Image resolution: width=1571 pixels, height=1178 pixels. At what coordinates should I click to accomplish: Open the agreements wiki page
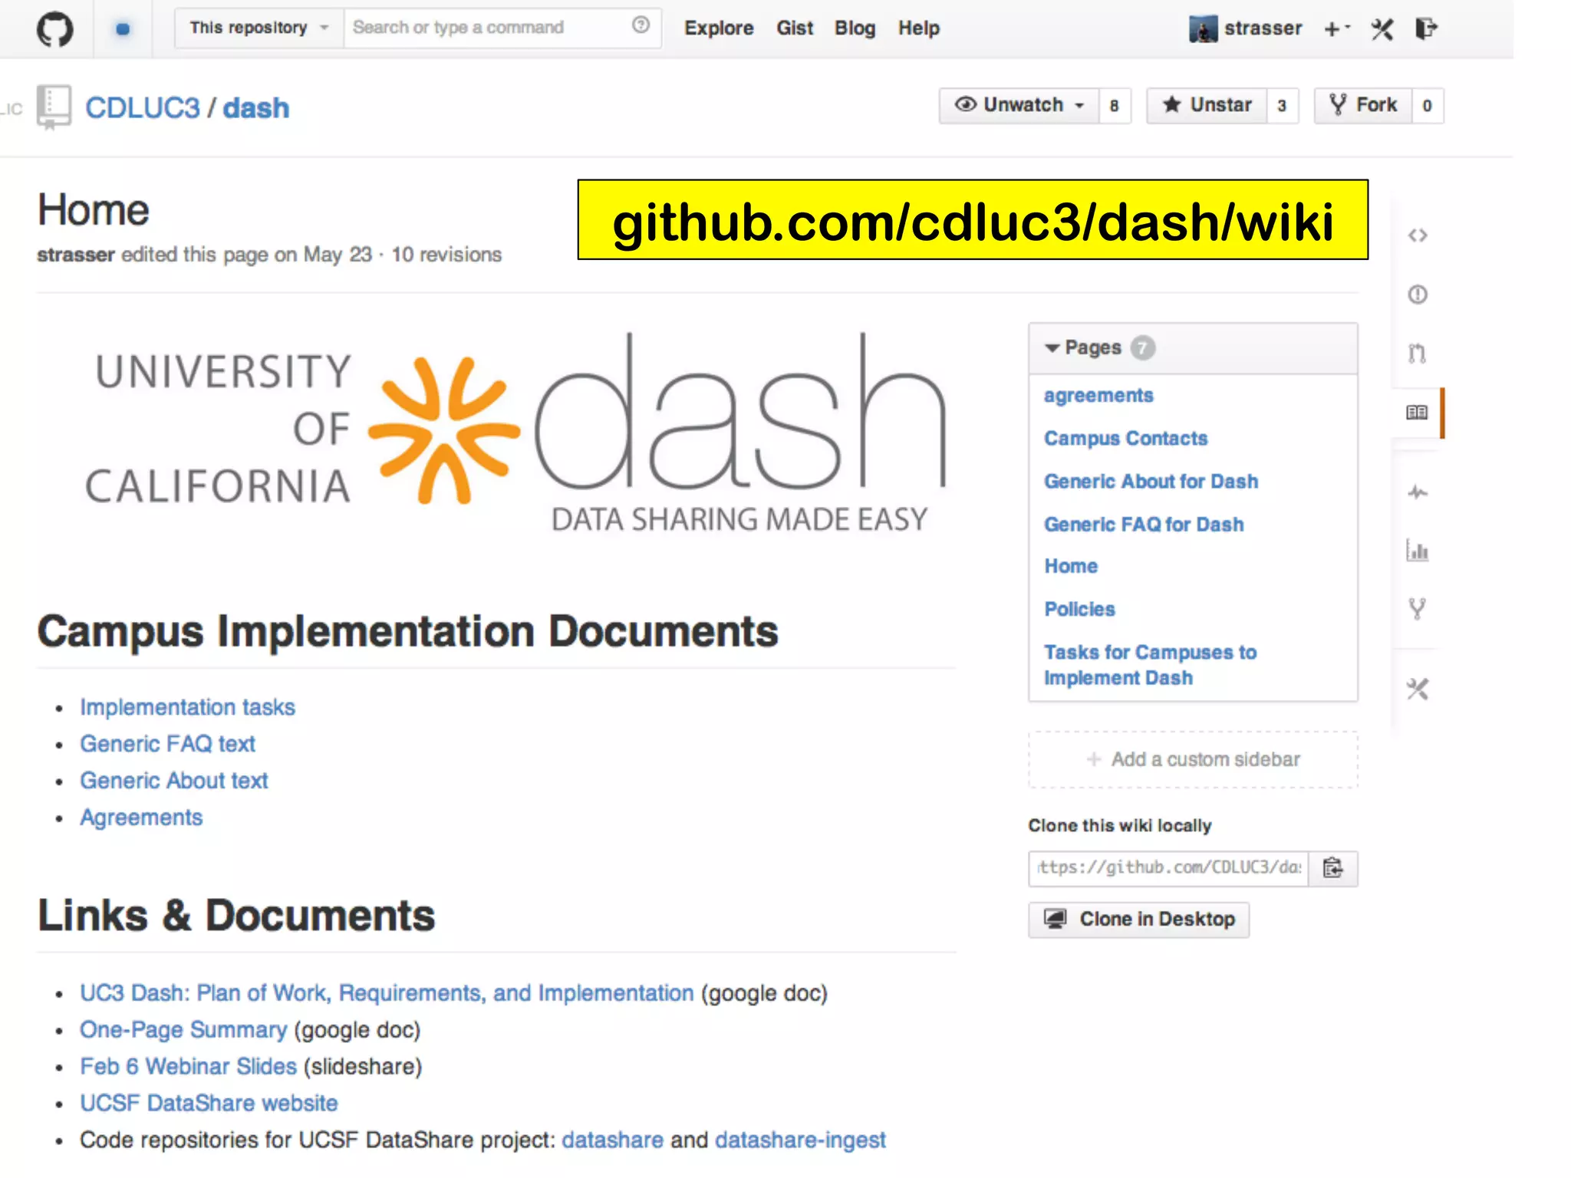pos(1098,395)
